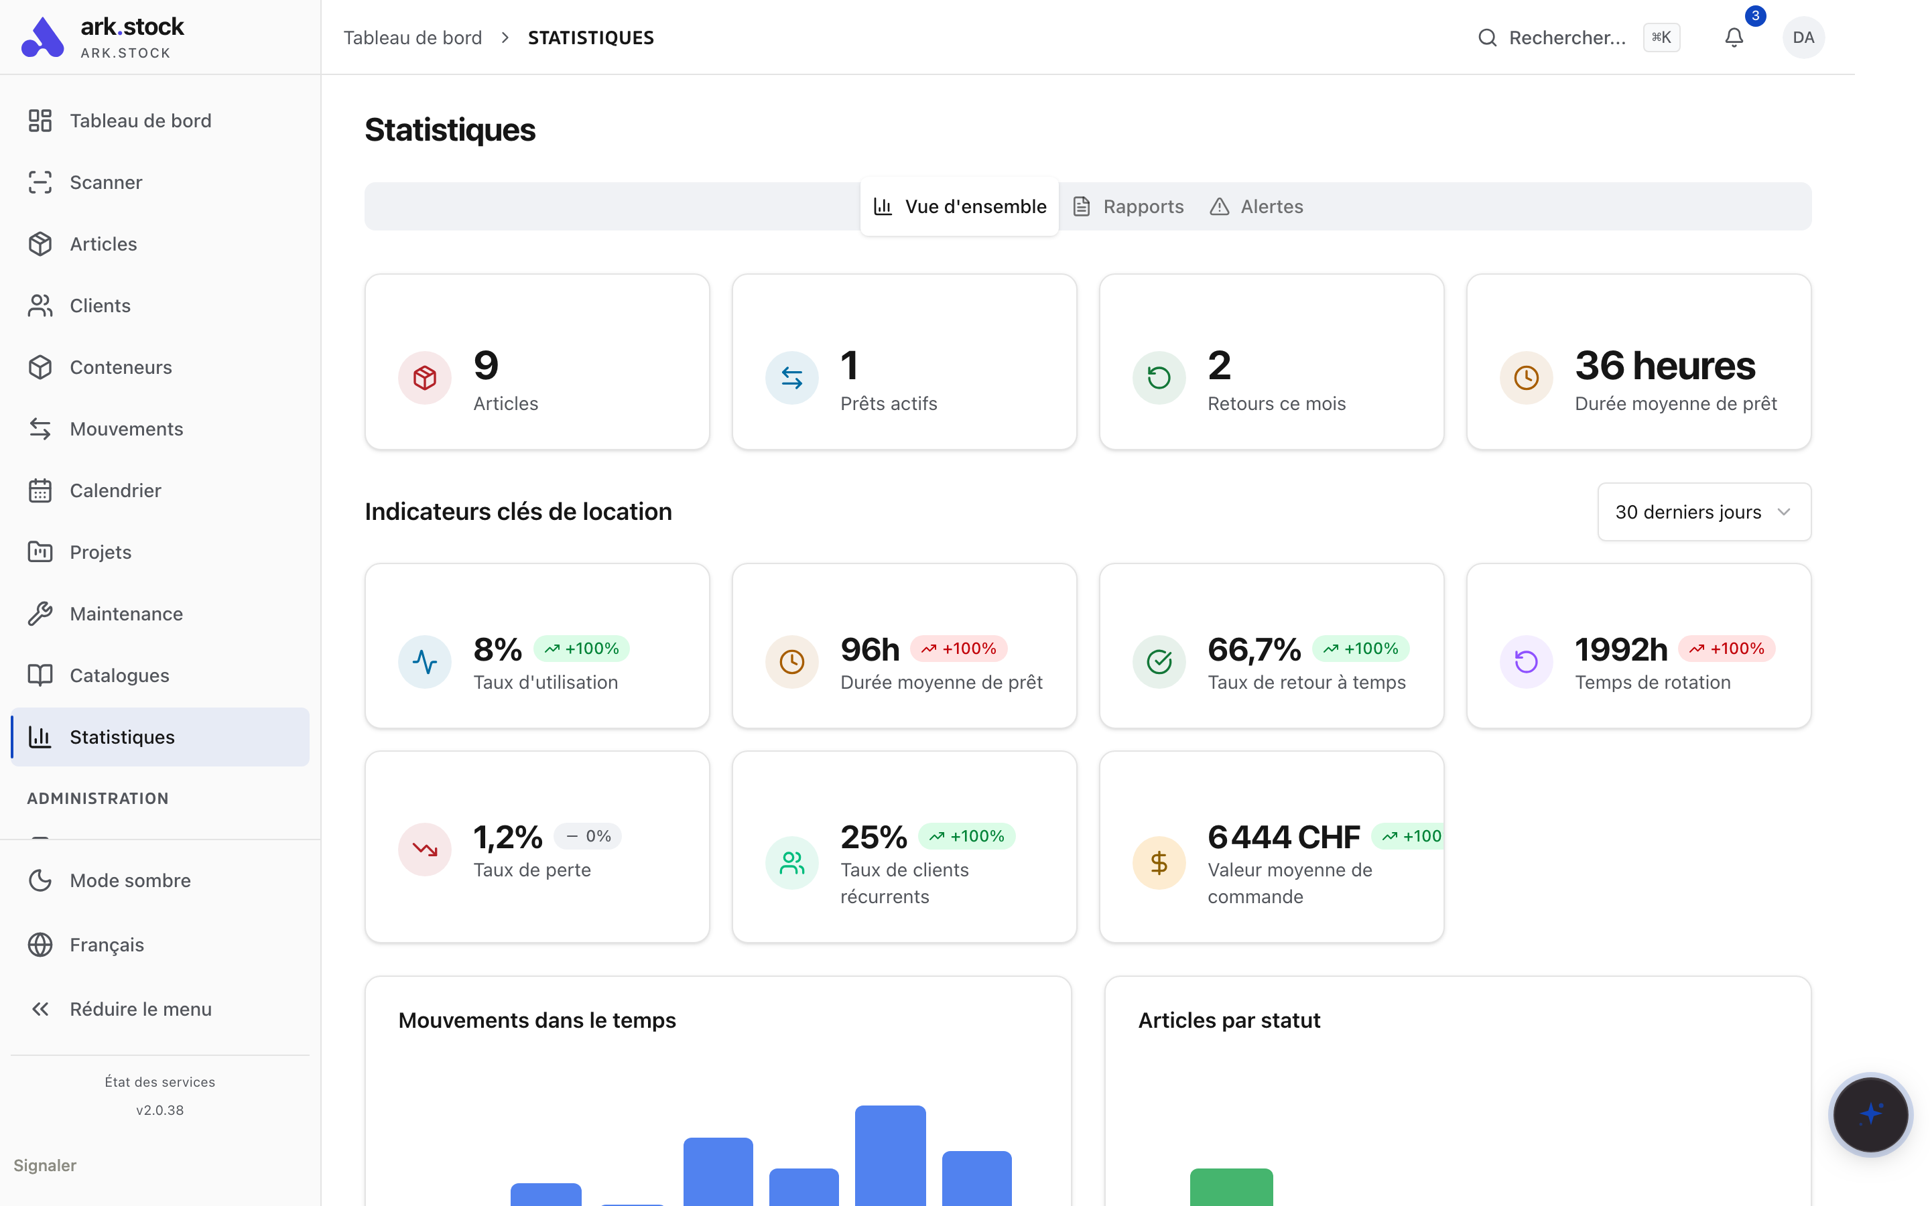Click the clock icon beside 96h
Image resolution: width=1930 pixels, height=1206 pixels.
click(791, 661)
